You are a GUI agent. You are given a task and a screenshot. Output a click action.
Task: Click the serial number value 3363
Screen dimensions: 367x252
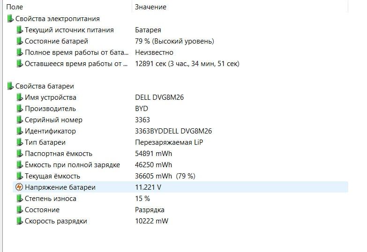coord(142,120)
